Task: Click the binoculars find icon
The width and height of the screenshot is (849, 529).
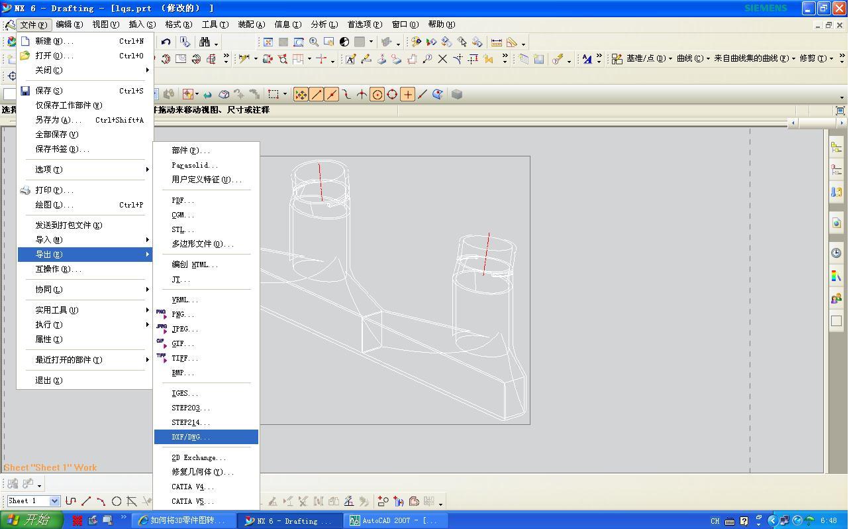Action: coord(205,42)
